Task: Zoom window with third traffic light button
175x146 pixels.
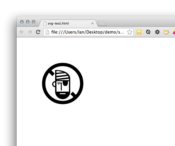Action: pos(34,22)
